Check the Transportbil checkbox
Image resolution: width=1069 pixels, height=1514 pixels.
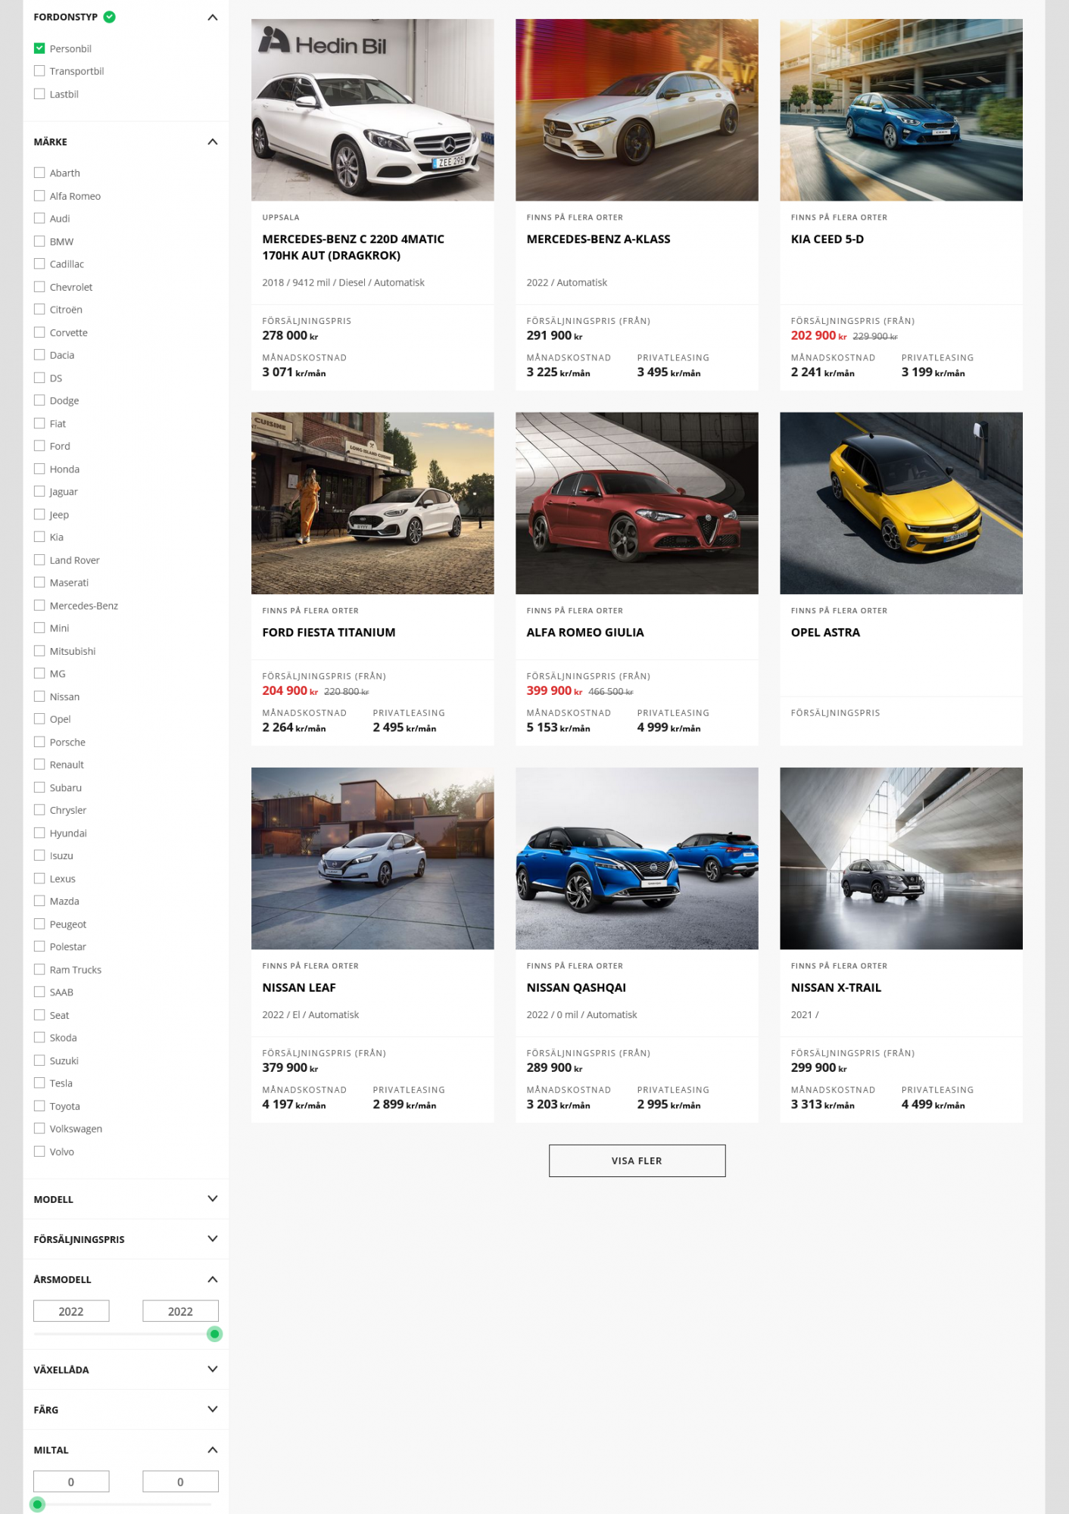[39, 71]
